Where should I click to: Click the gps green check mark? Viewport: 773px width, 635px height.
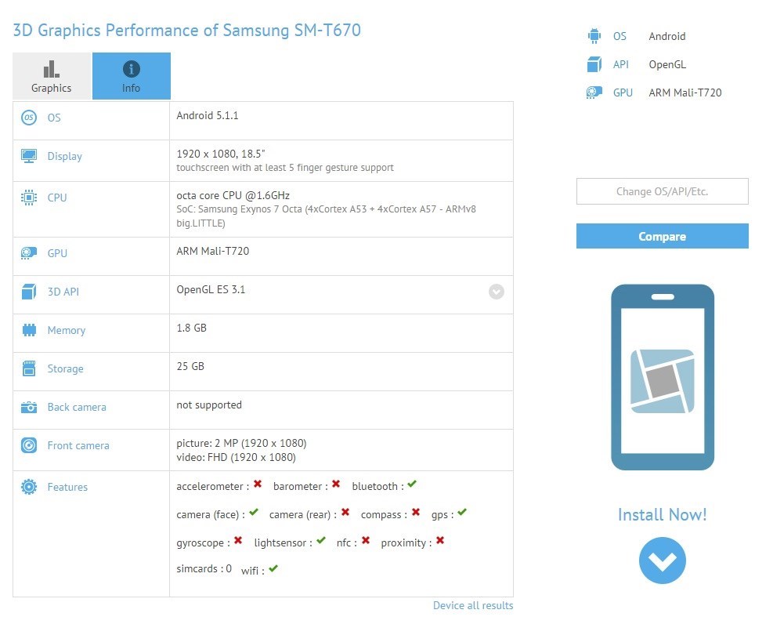[462, 512]
